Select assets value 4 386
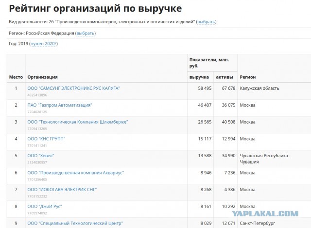 (230, 189)
